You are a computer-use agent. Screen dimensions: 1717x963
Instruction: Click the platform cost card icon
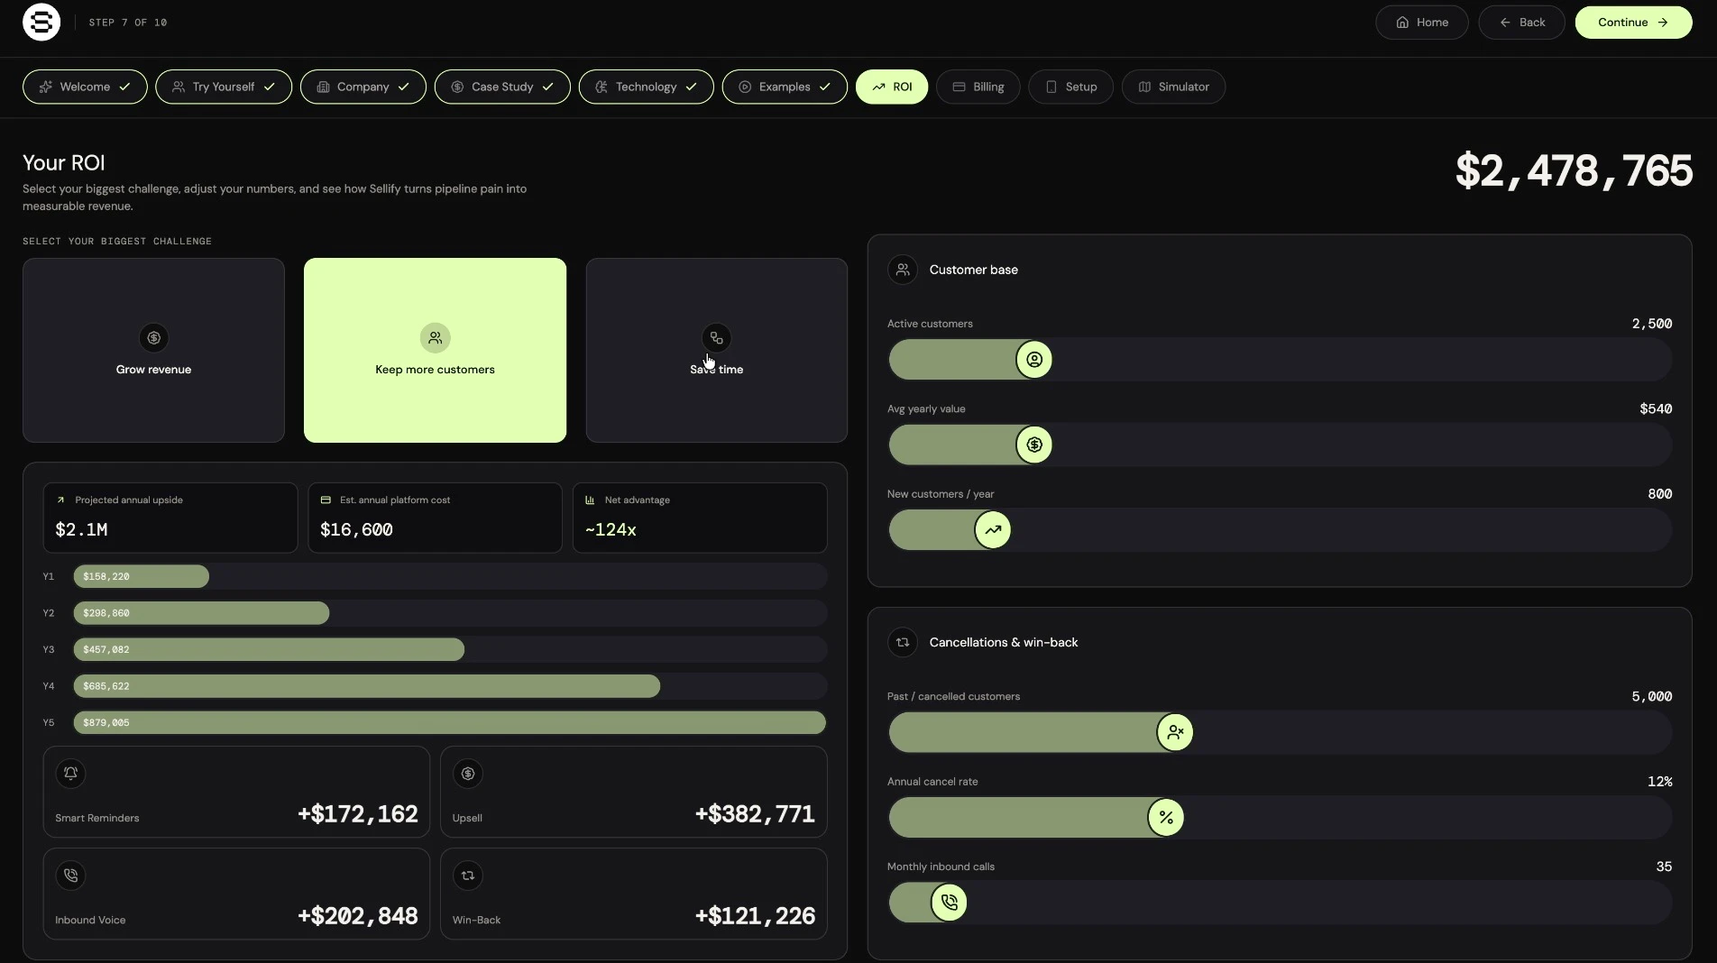tap(326, 500)
